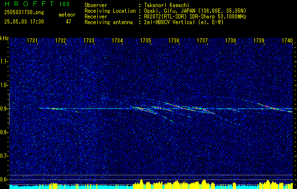Click the Receiving antenna label
Image resolution: width=297 pixels, height=189 pixels.
(x=109, y=22)
